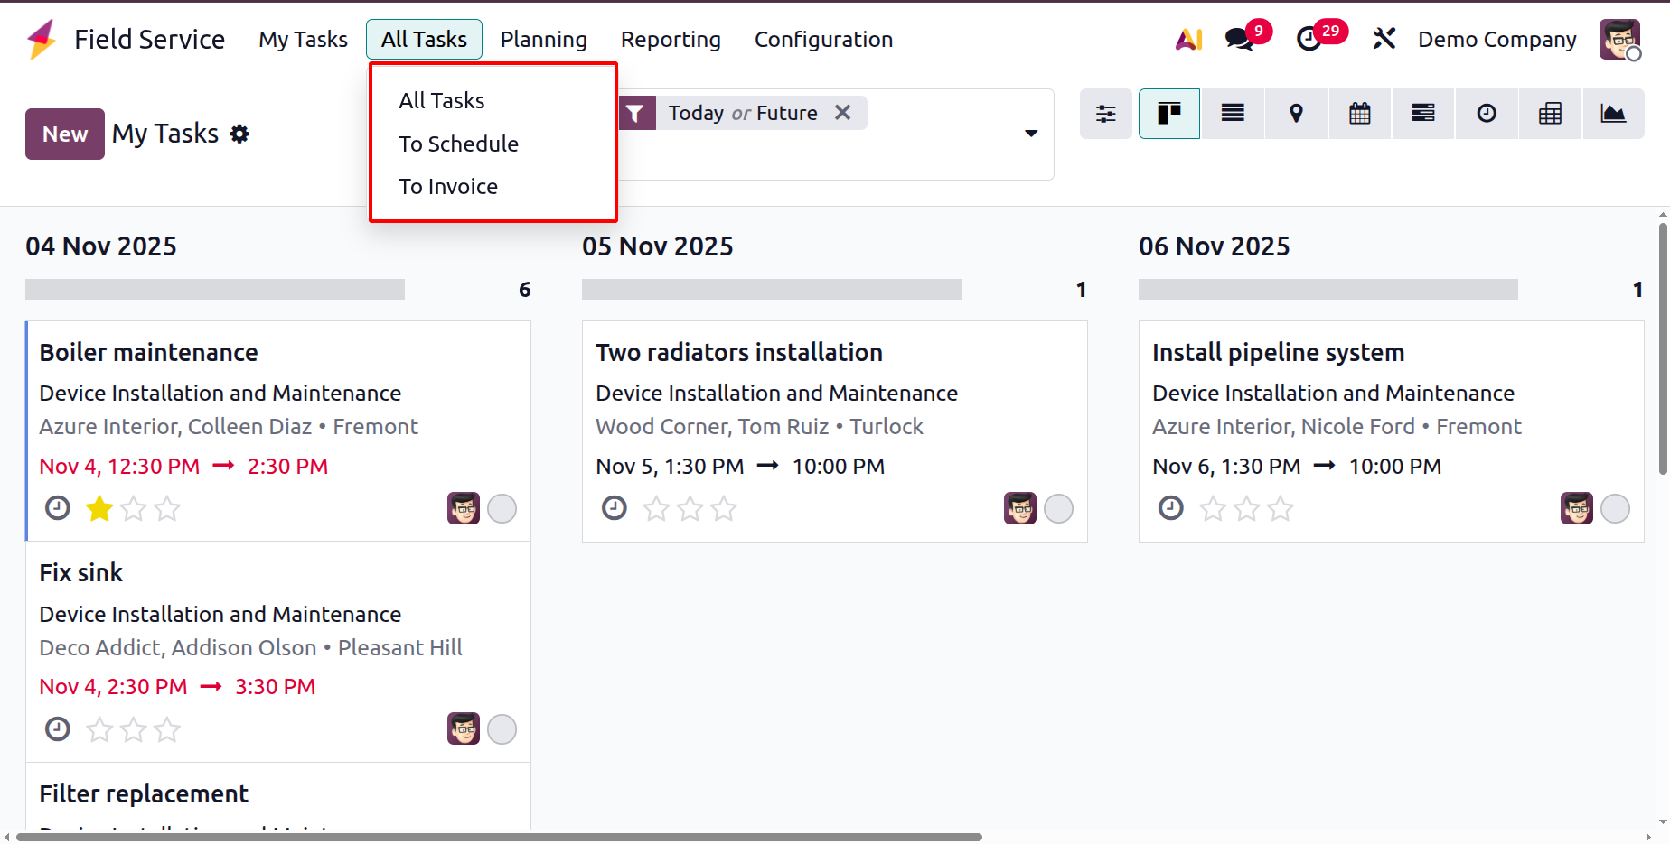Open the Demo Company switcher
The image size is (1670, 844).
pyautogui.click(x=1496, y=40)
